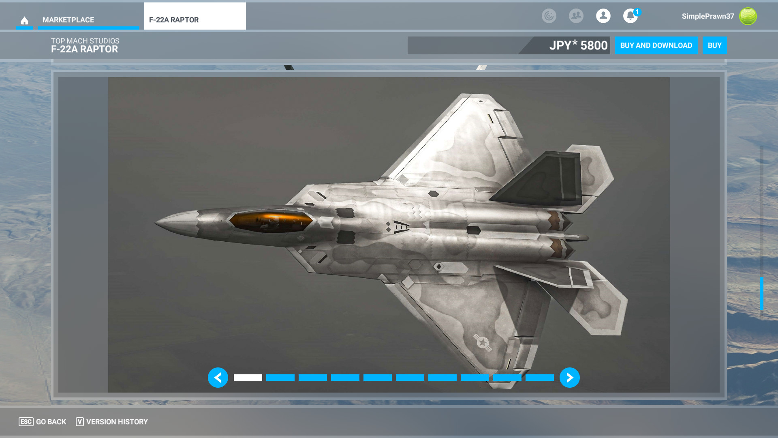This screenshot has height=438, width=778.
Task: Open the notifications bell icon
Action: [x=630, y=16]
